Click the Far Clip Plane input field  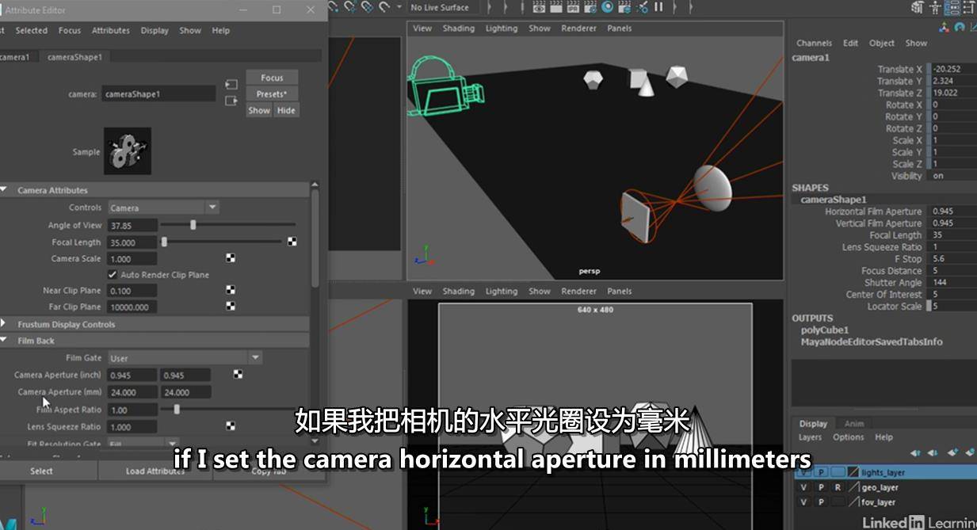coord(133,307)
